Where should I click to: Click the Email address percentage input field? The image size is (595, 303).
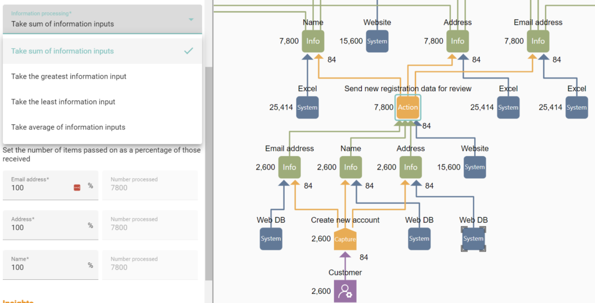pyautogui.click(x=51, y=185)
